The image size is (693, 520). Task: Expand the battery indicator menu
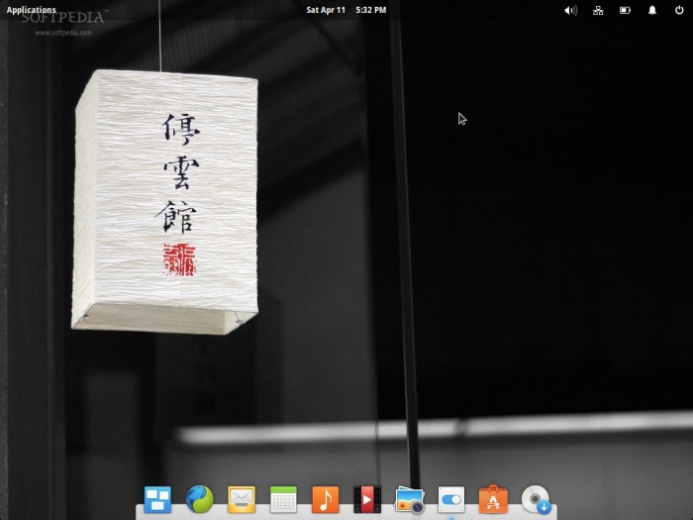click(625, 10)
